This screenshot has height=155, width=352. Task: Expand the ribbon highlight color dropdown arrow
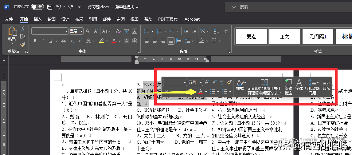click(x=107, y=41)
